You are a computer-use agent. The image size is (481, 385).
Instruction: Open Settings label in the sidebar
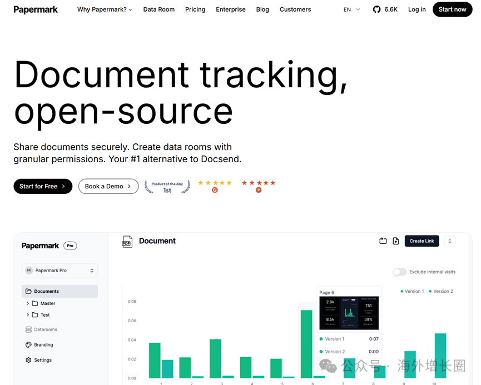[43, 360]
